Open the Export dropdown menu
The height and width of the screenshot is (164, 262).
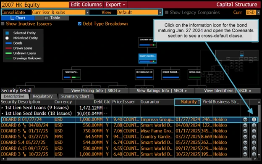coord(115,5)
